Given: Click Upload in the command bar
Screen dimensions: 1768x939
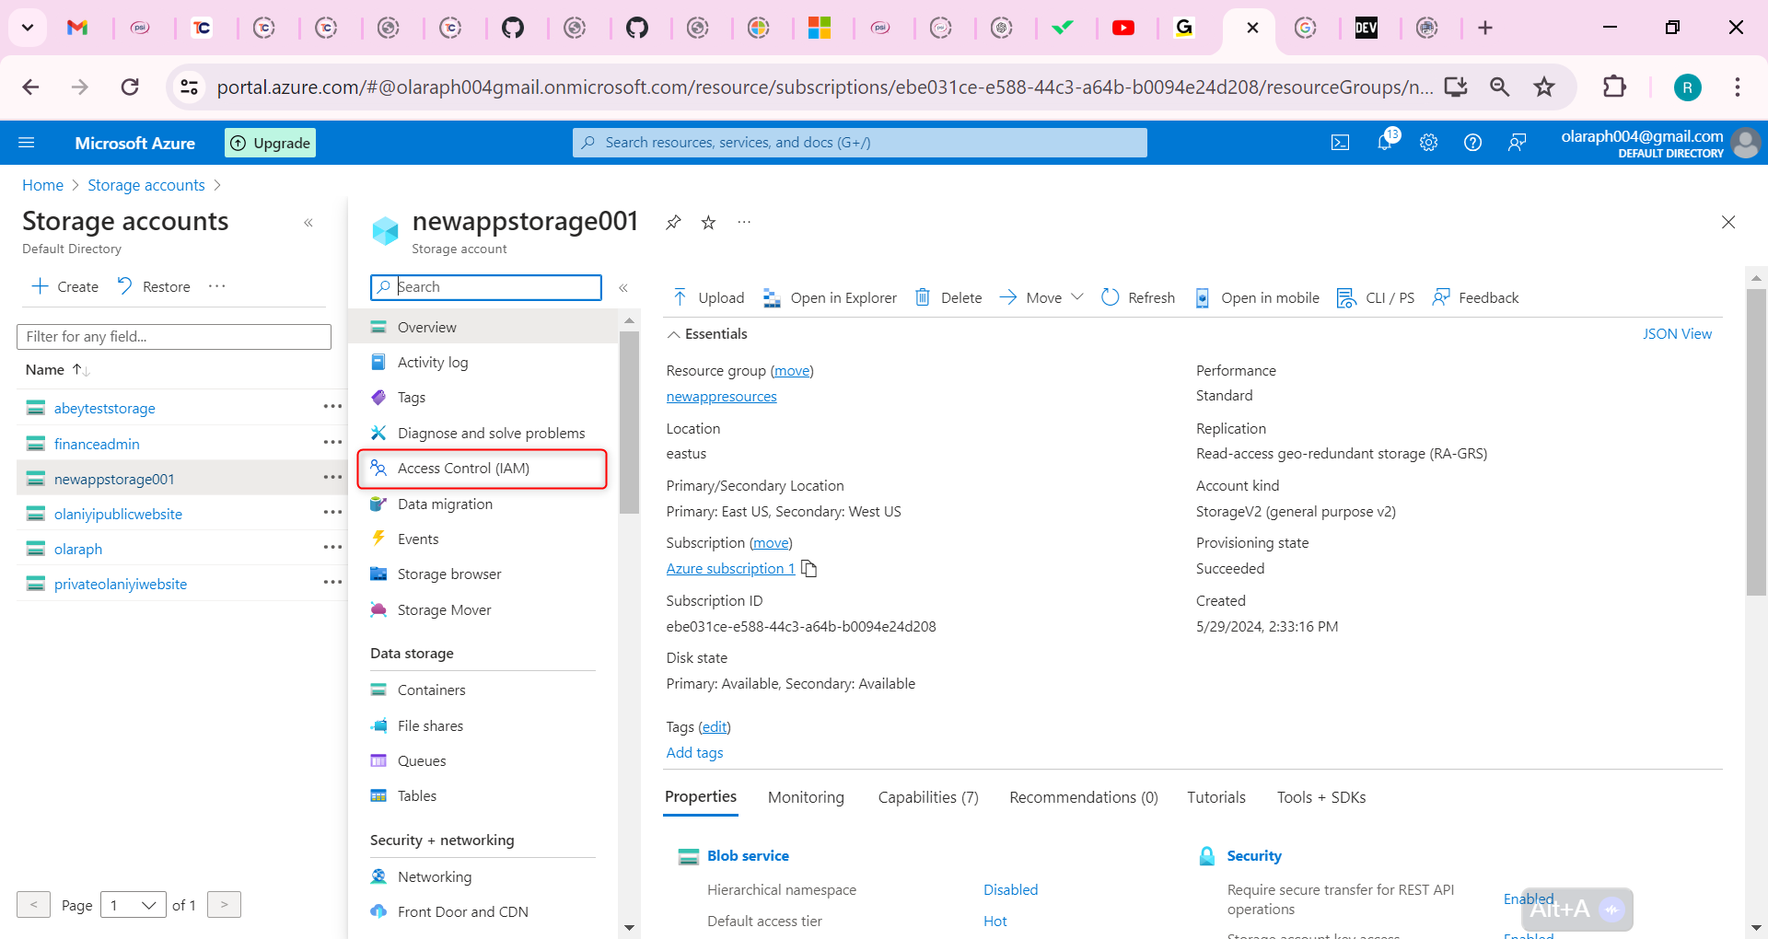Looking at the screenshot, I should (707, 297).
